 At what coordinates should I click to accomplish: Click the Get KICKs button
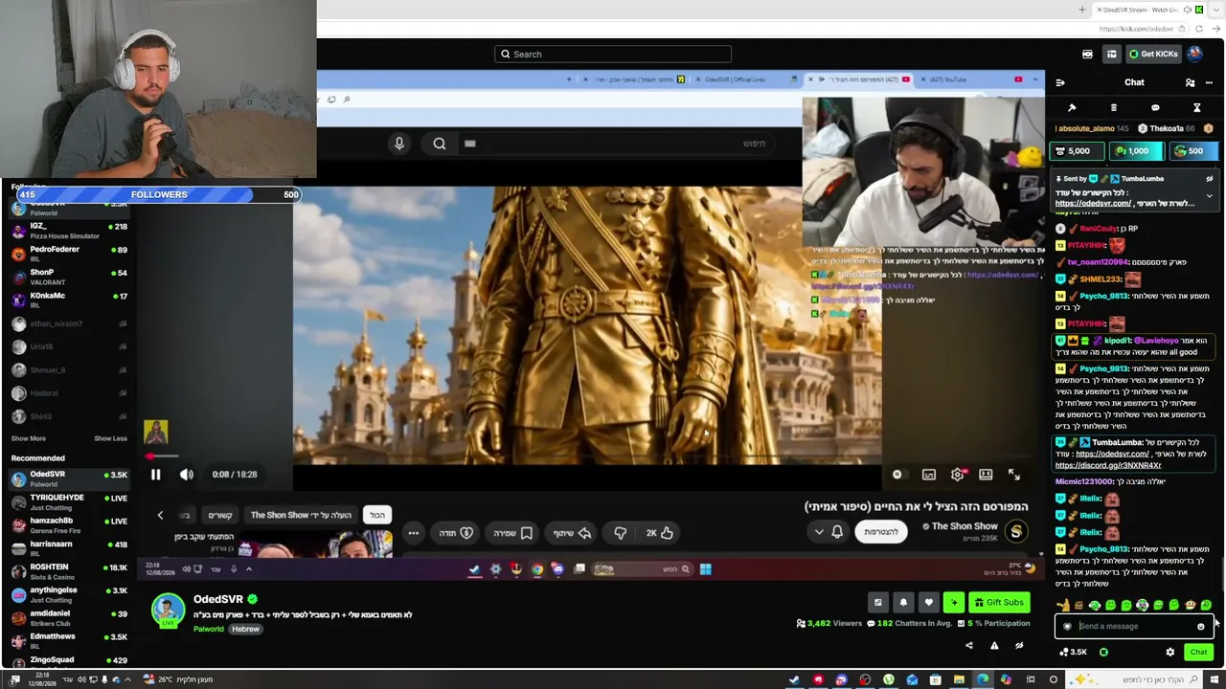pos(1152,55)
